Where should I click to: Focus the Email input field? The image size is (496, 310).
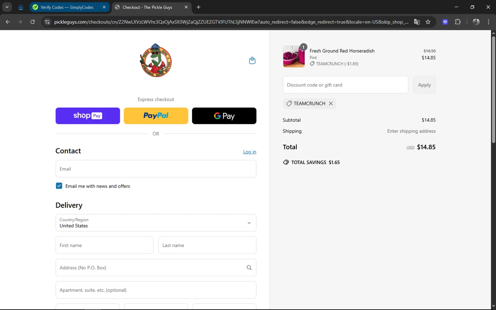coord(156,169)
